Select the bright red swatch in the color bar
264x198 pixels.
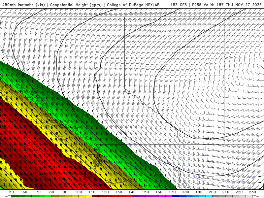[x=129, y=196]
